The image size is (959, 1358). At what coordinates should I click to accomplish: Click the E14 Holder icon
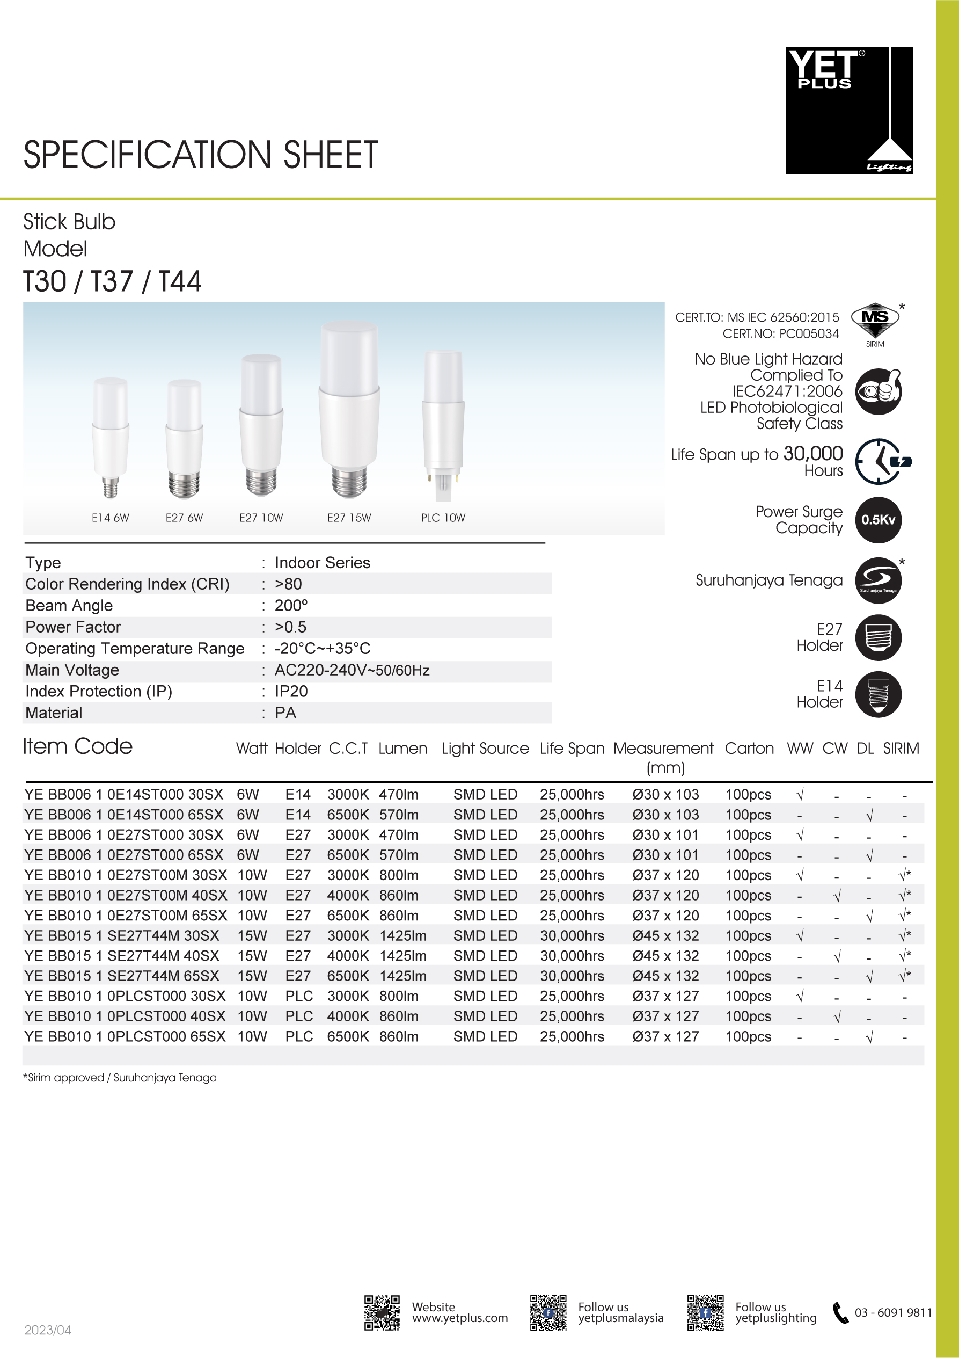(878, 694)
